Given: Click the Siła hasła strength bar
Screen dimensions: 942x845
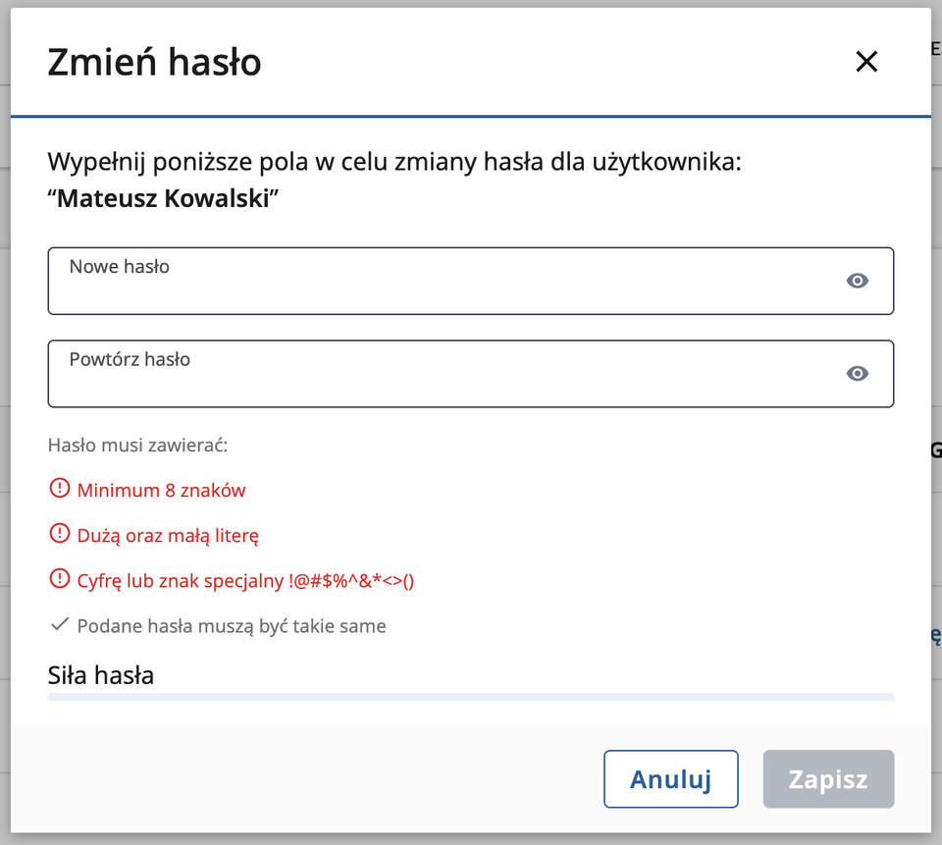Looking at the screenshot, I should [470, 697].
